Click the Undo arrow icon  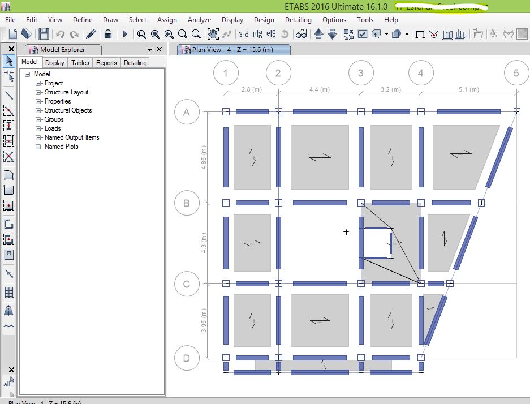click(61, 34)
